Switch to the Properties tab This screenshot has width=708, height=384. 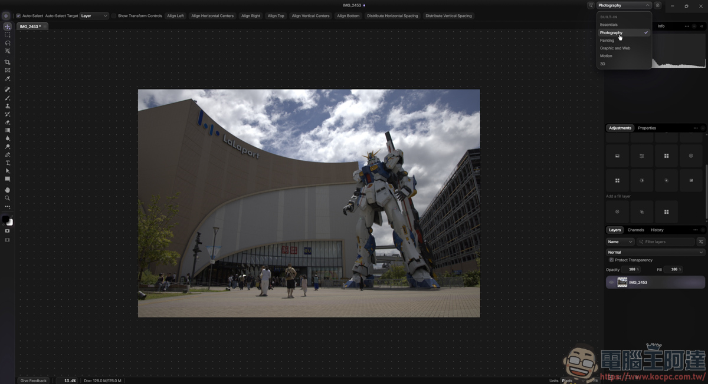[x=647, y=128]
